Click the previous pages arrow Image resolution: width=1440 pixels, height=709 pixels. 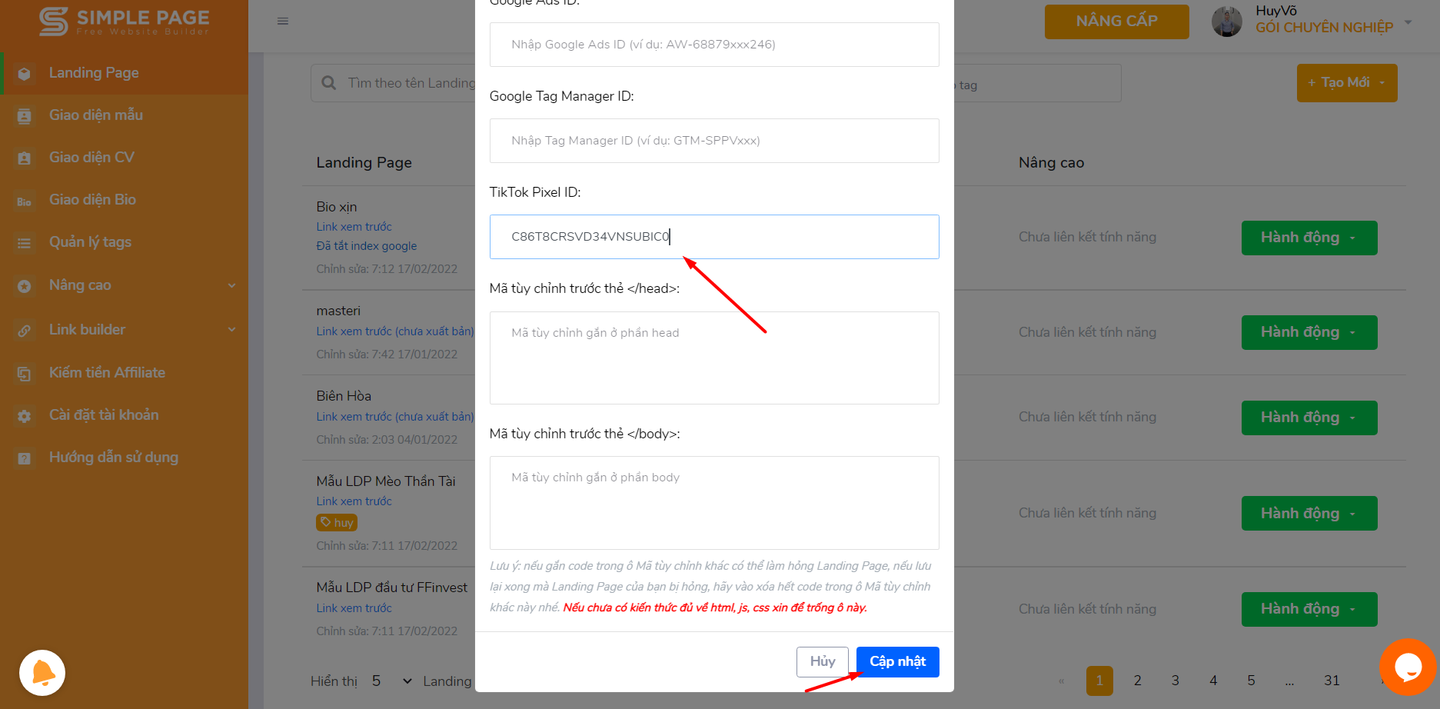click(1062, 681)
